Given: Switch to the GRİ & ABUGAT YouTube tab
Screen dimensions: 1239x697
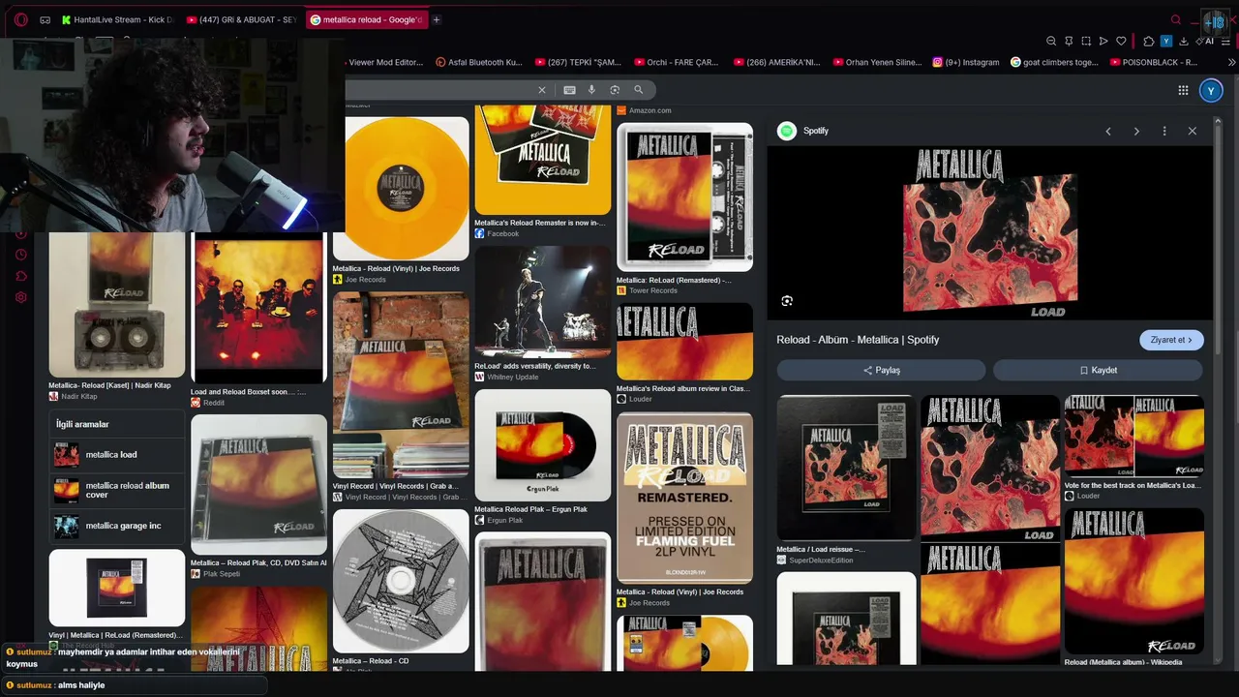Looking at the screenshot, I should tap(241, 19).
